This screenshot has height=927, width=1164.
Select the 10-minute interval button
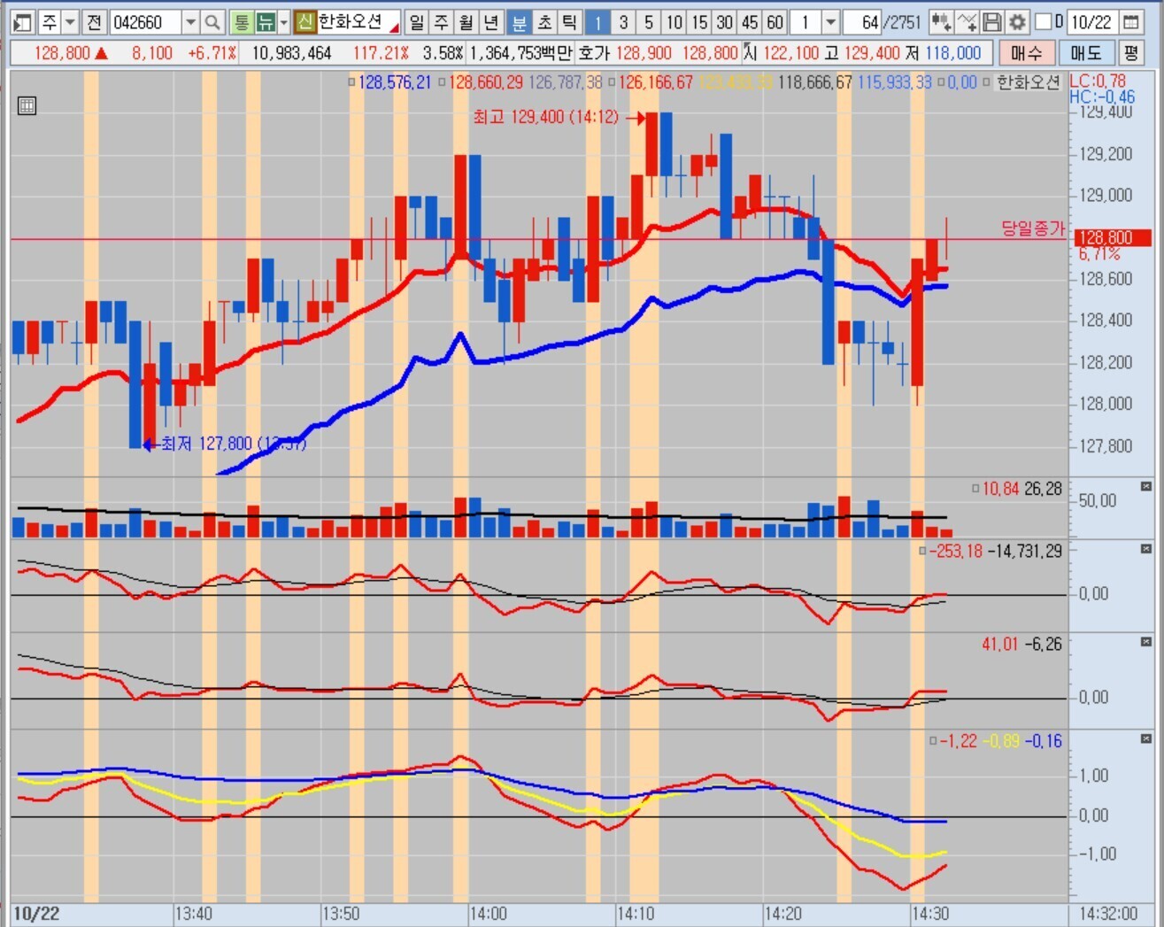[x=675, y=22]
